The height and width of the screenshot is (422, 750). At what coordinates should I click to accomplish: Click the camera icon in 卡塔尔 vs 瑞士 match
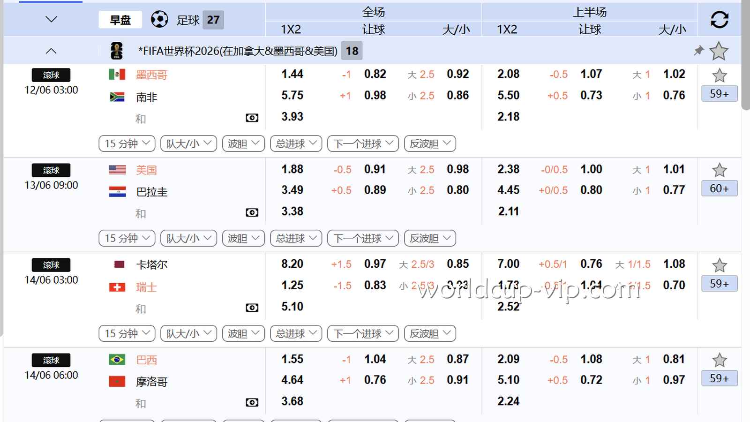[x=252, y=308]
